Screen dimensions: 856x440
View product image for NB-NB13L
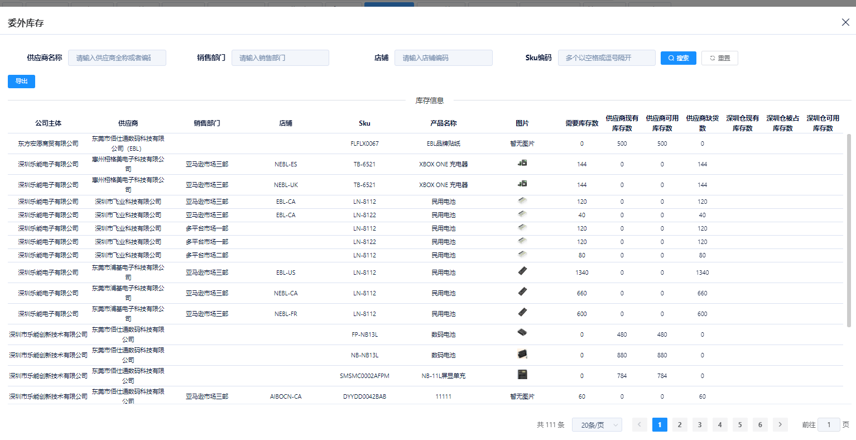click(x=522, y=354)
